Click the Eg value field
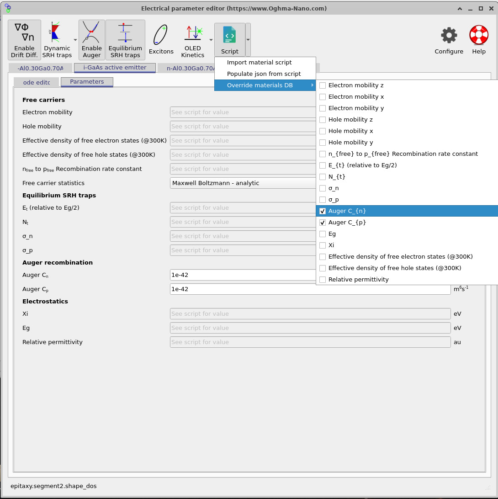Screen dimensions: 498x499 click(310, 328)
